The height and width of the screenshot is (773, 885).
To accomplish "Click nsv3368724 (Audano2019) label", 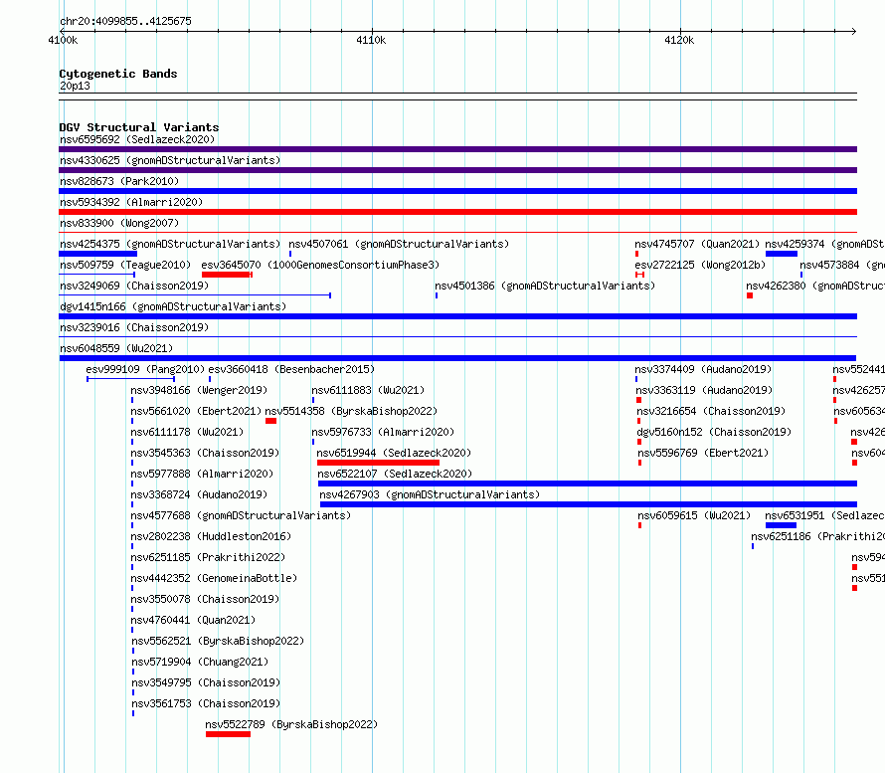I will tap(199, 494).
